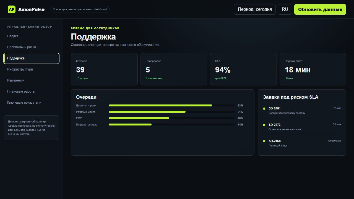
Task: Click the AP logo icon
Action: (x=12, y=9)
